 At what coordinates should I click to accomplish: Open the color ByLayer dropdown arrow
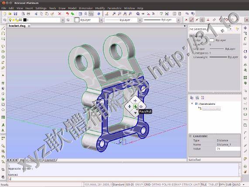click(x=101, y=20)
